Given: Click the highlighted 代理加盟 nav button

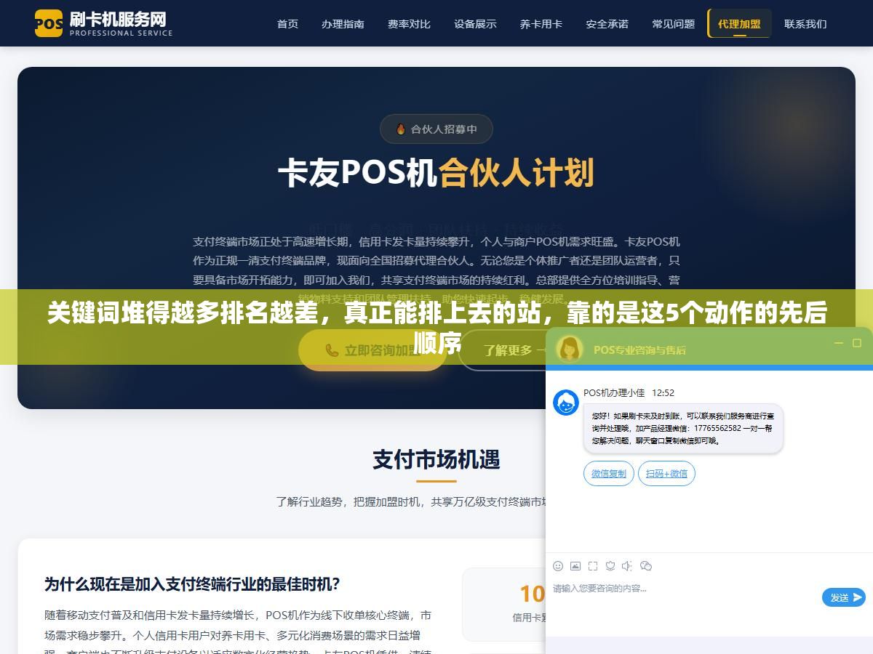Looking at the screenshot, I should point(739,24).
